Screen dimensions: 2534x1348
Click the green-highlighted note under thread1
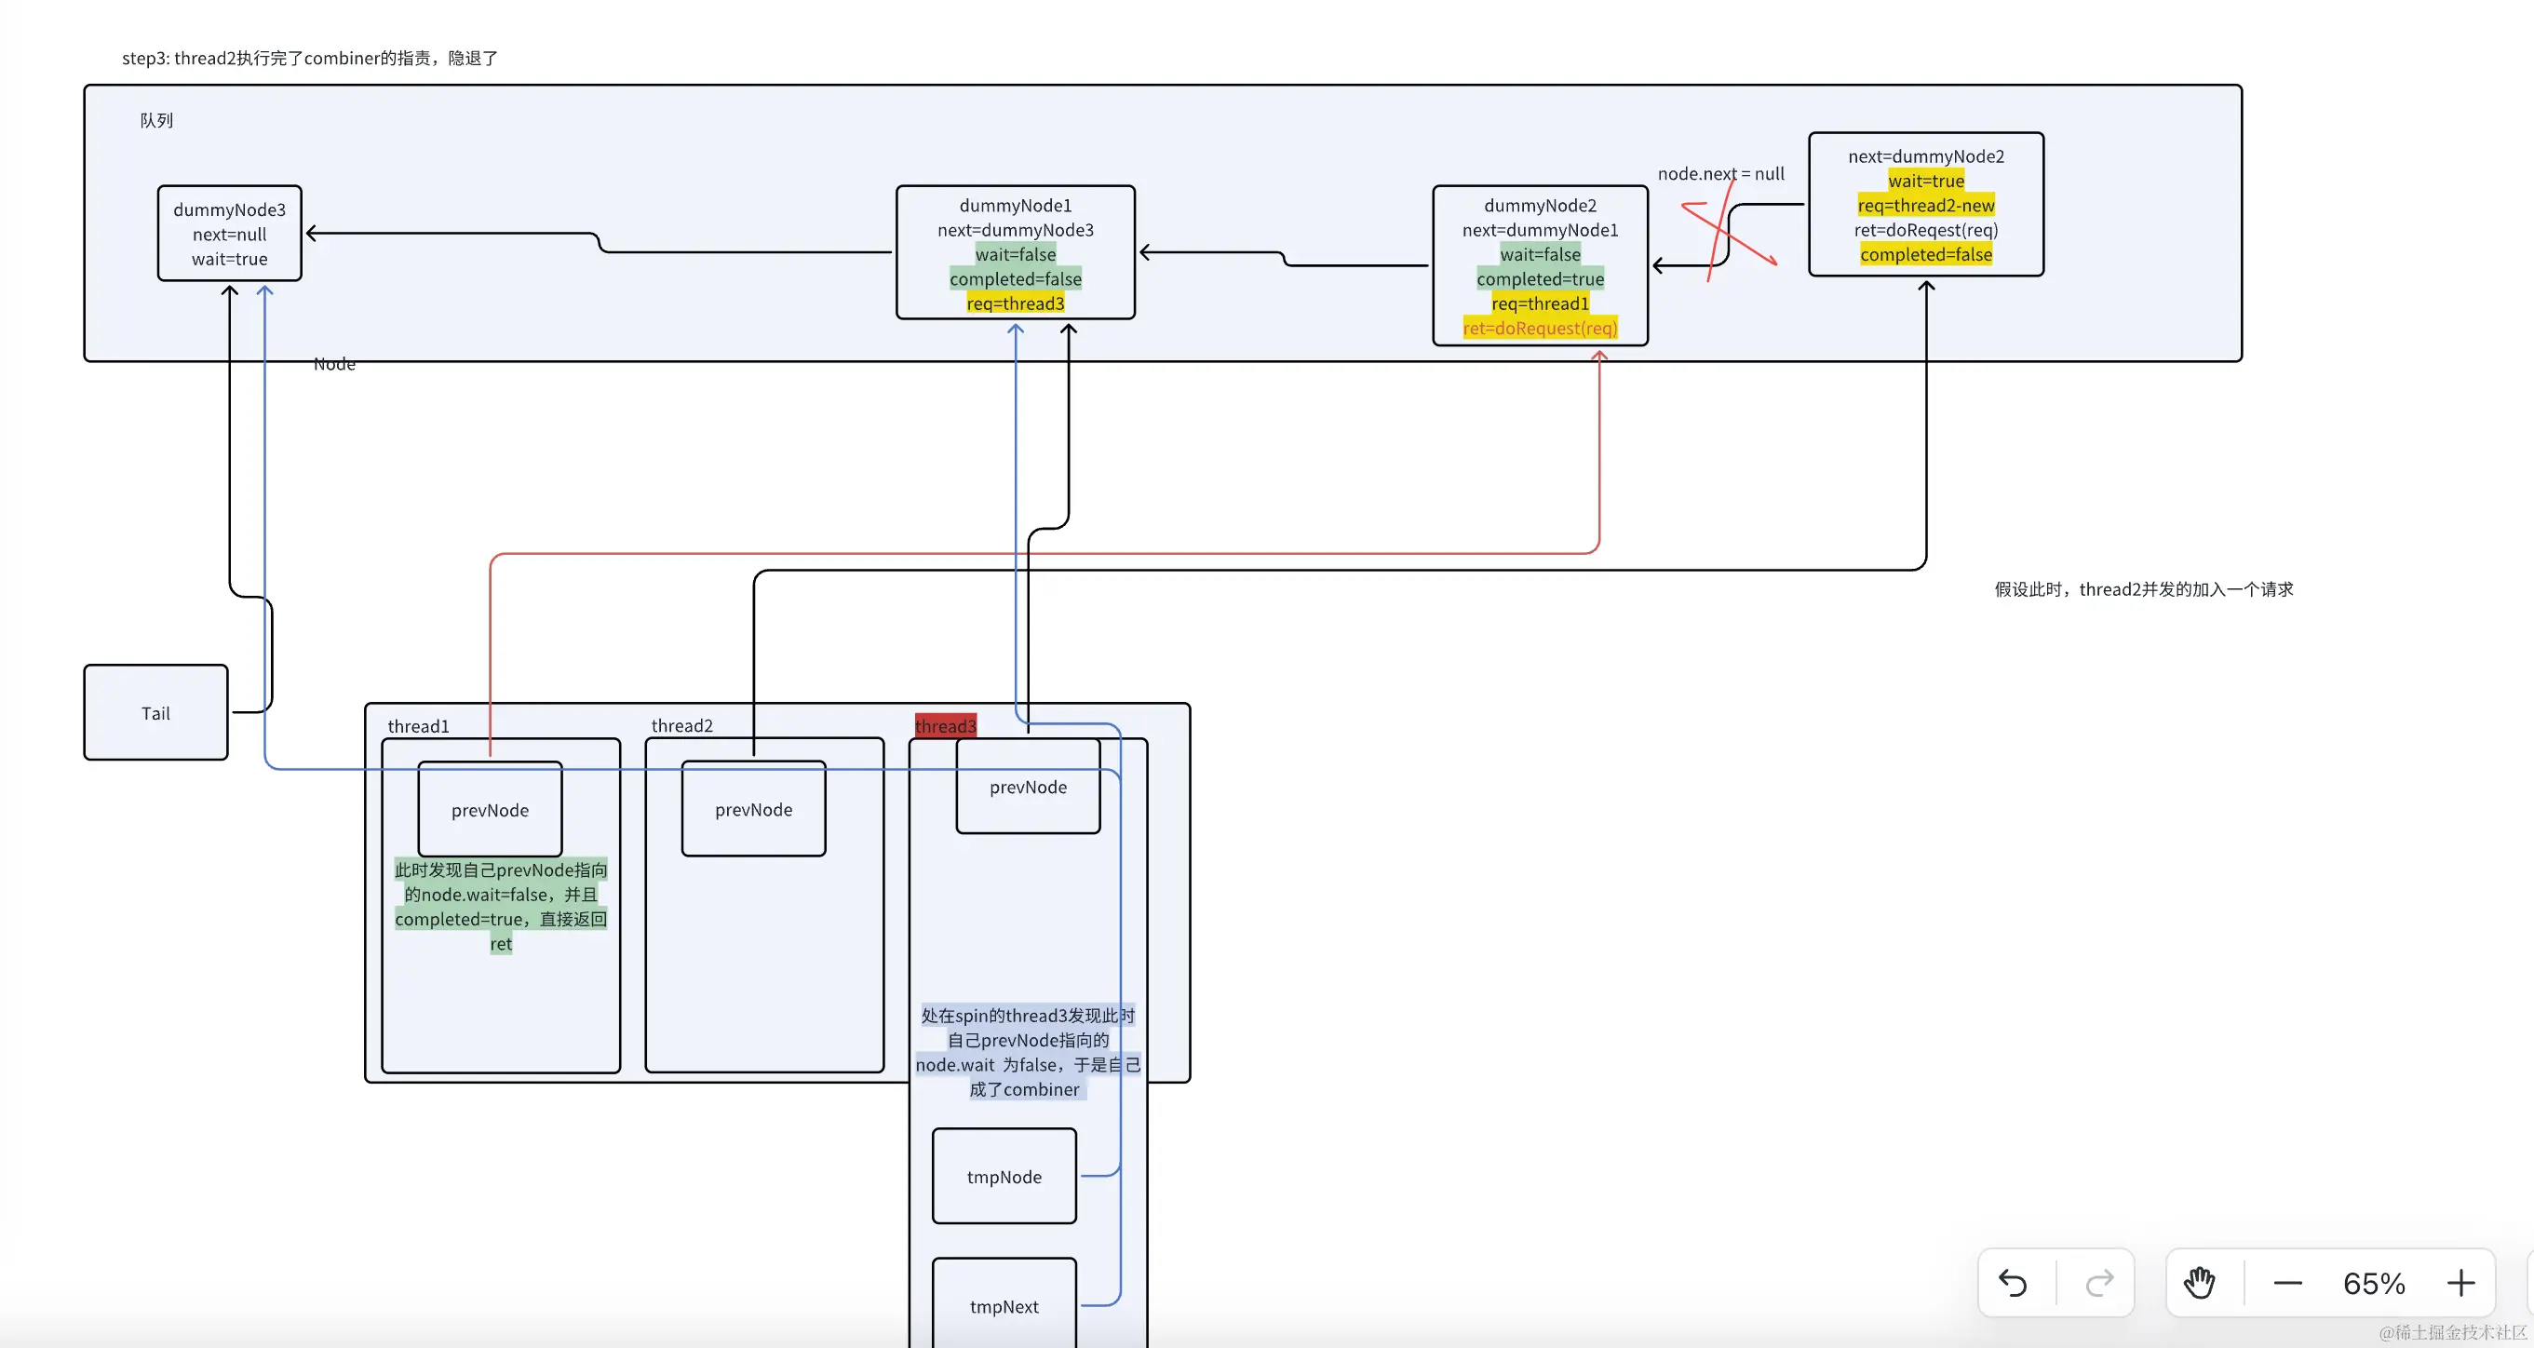pos(501,906)
